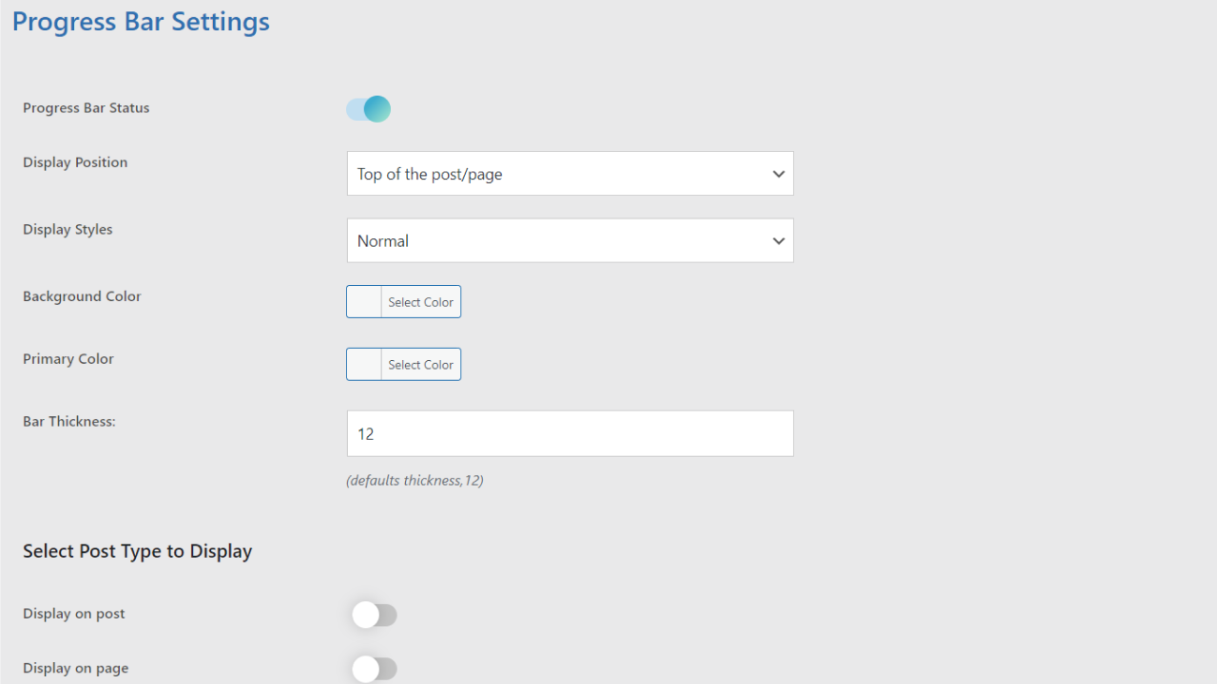Click the Background Color swatch box
This screenshot has height=684, width=1217.
(364, 302)
